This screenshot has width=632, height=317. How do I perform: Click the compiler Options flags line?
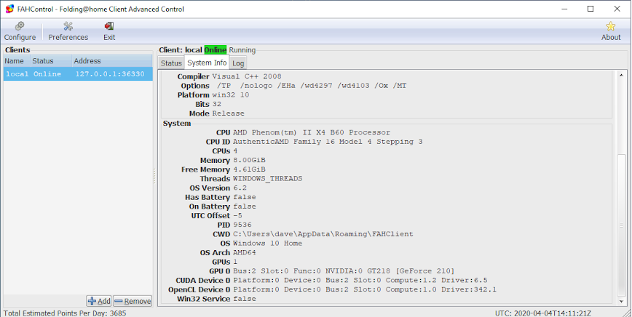tap(311, 86)
